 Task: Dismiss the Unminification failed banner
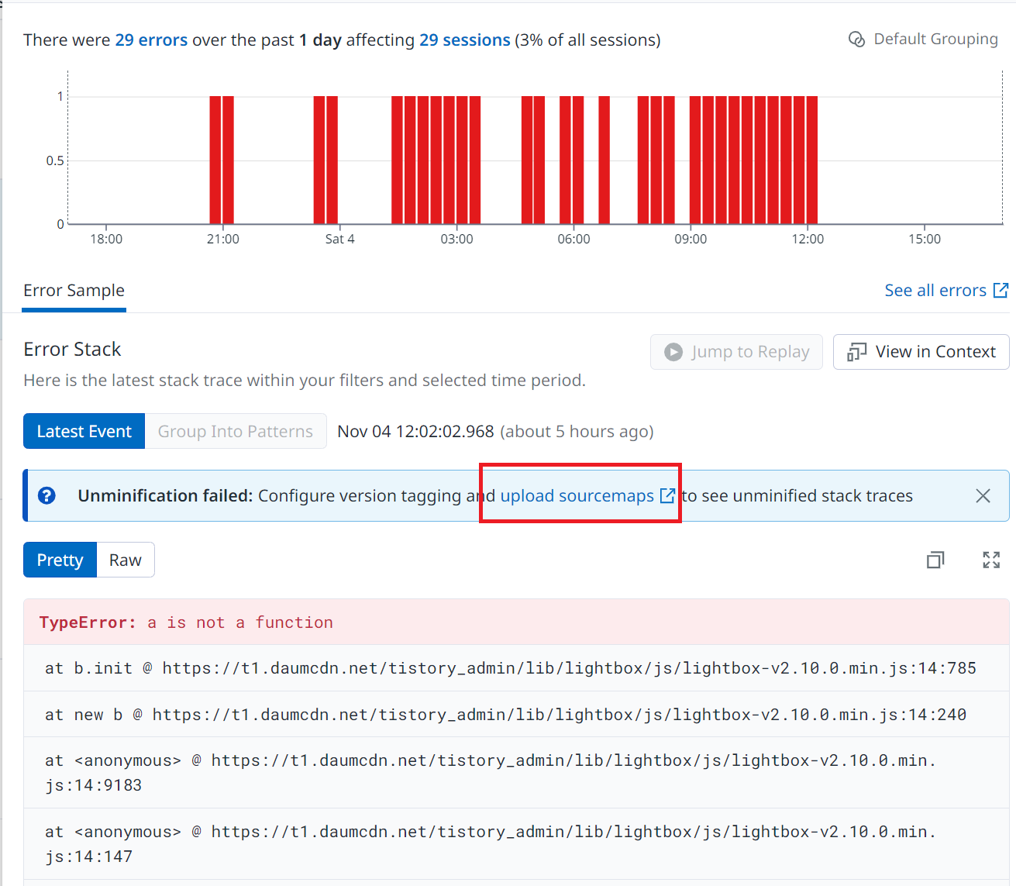pos(983,496)
